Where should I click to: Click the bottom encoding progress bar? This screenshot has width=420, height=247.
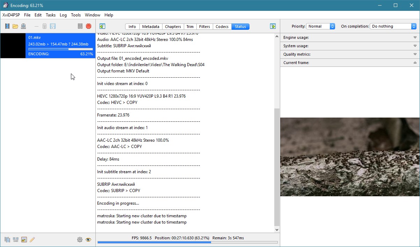click(x=187, y=242)
